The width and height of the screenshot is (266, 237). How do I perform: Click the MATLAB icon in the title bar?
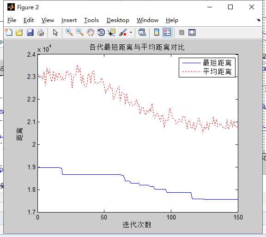coord(11,7)
